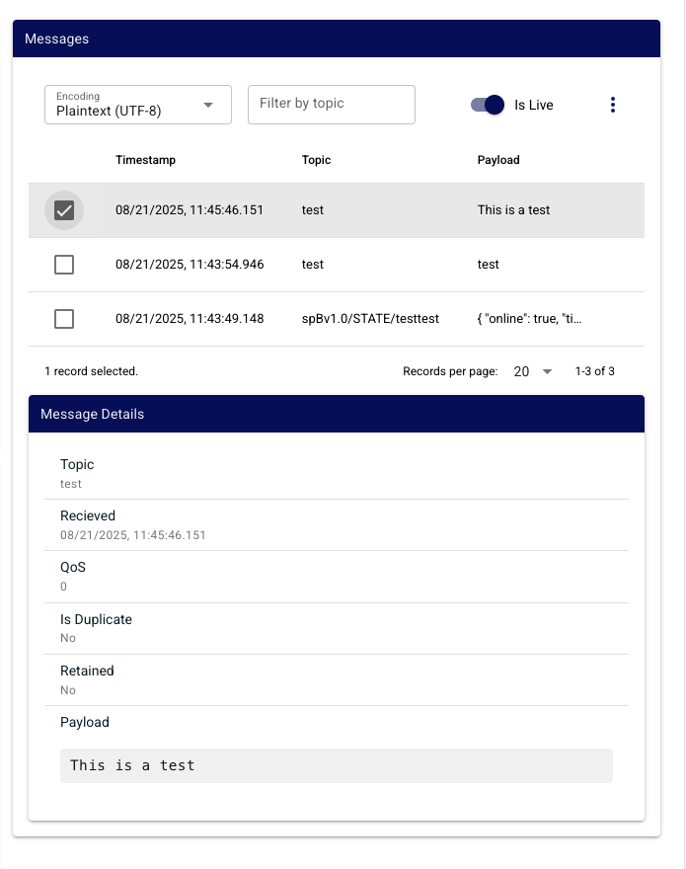
Task: Select the row with payload 'This is a test'
Action: click(513, 210)
